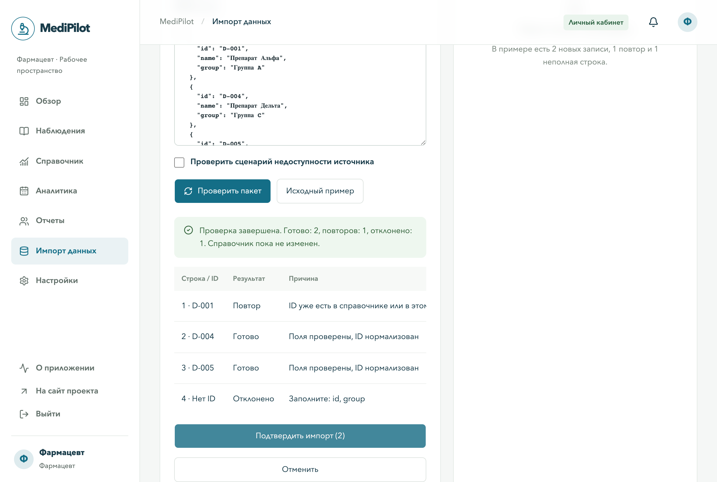Open the Отчеты page
Screen dimensions: 717x482
click(70, 221)
